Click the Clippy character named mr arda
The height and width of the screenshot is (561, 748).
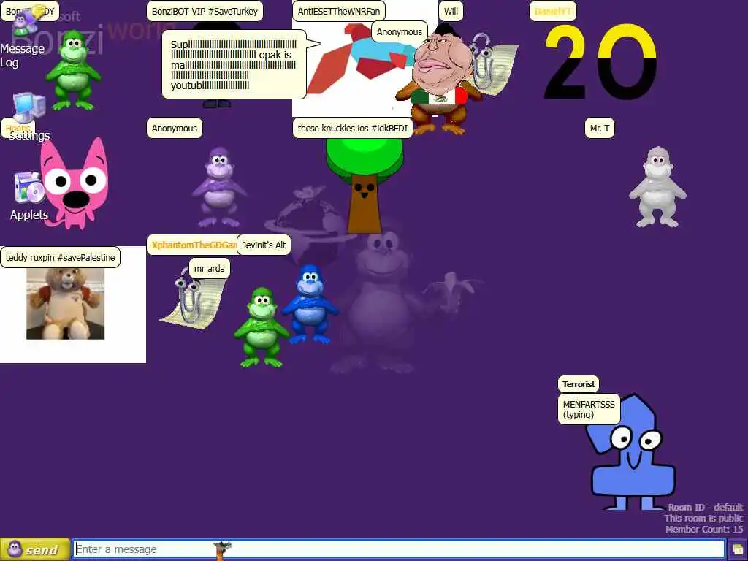[193, 298]
